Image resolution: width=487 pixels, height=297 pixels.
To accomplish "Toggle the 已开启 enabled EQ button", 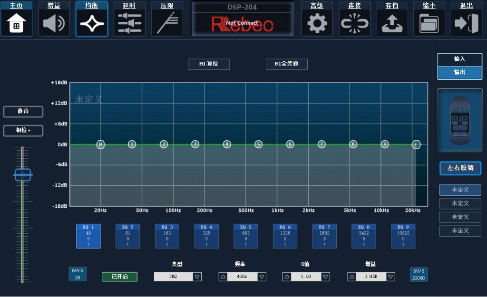I will click(x=119, y=277).
